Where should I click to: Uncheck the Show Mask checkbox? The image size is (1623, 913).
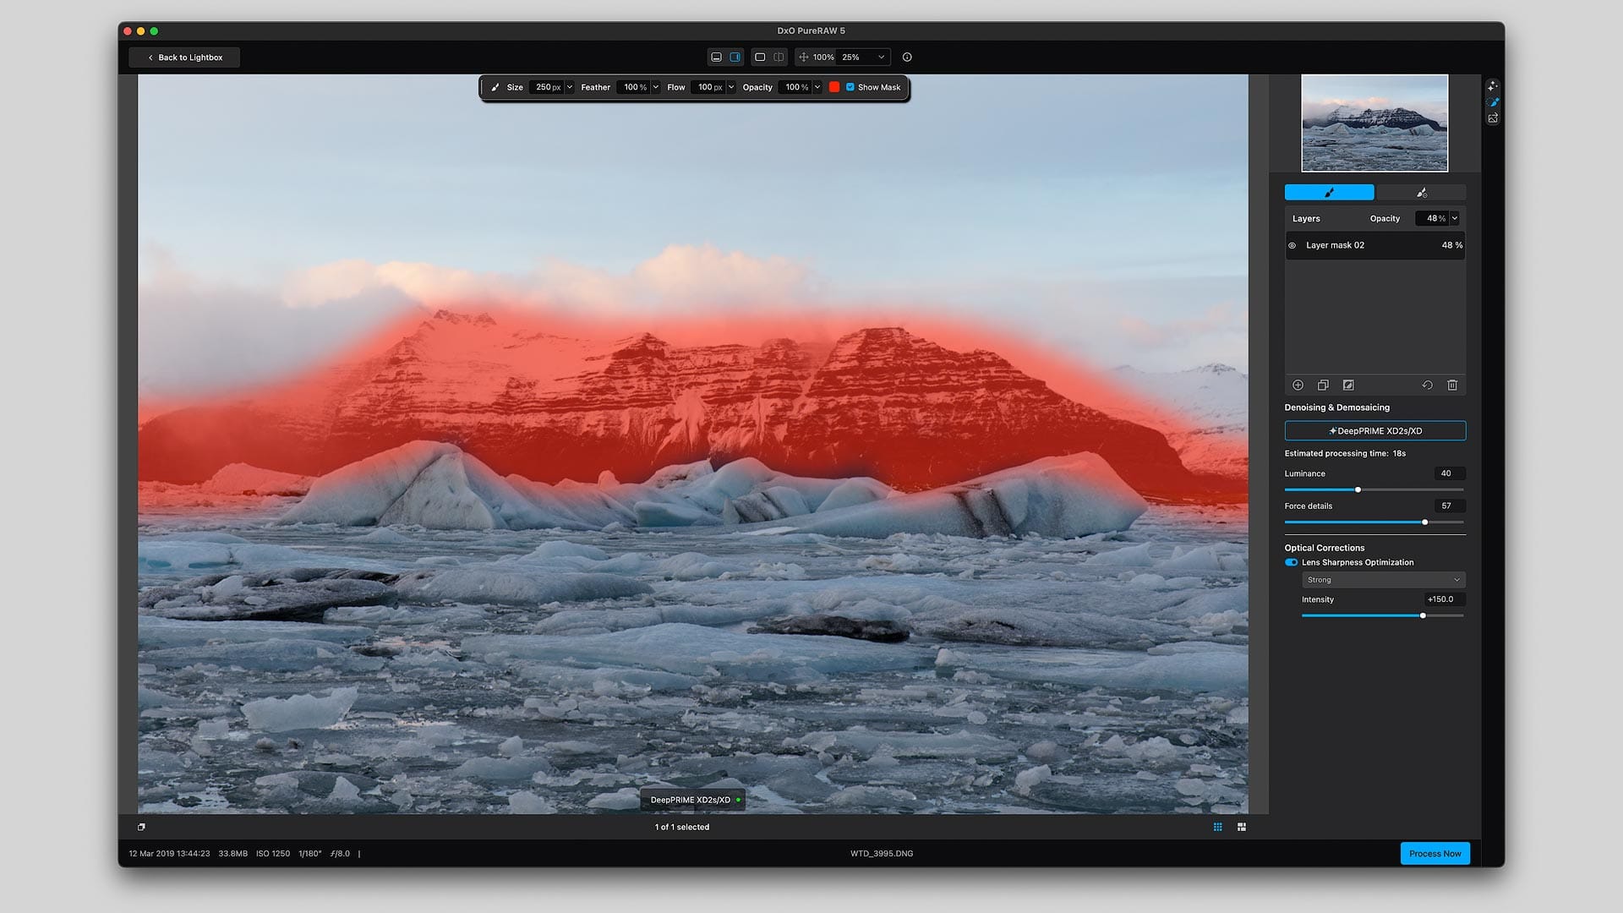tap(850, 87)
